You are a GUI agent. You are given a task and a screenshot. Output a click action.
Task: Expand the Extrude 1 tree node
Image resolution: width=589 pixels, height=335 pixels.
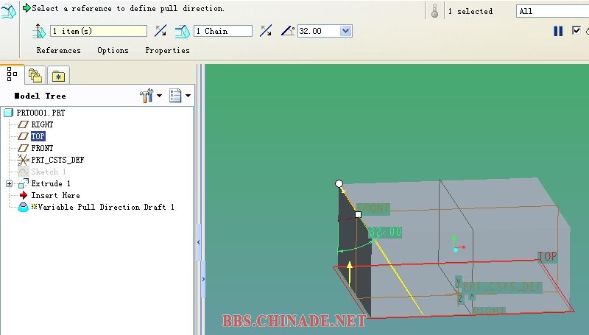pyautogui.click(x=9, y=183)
